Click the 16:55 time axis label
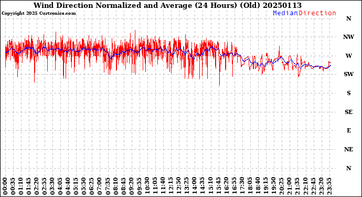 (x=234, y=186)
